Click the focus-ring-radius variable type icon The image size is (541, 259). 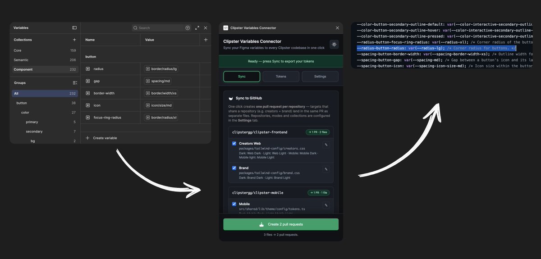click(x=88, y=118)
